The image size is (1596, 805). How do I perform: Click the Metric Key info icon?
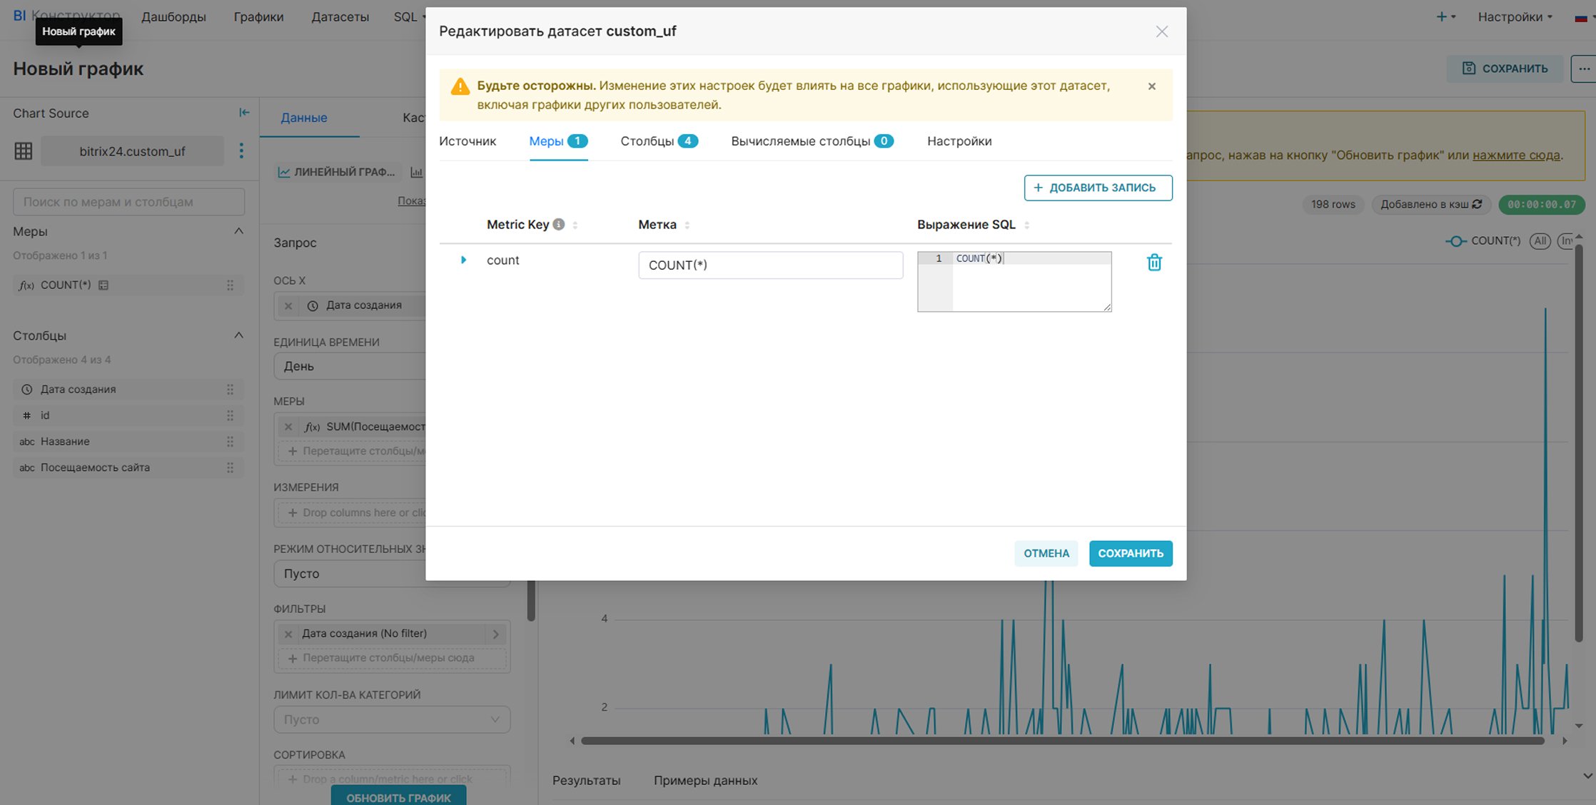pos(559,224)
